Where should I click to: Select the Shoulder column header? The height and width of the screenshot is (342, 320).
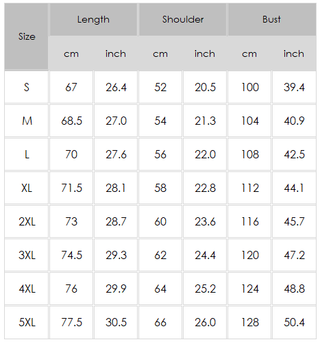pyautogui.click(x=183, y=19)
